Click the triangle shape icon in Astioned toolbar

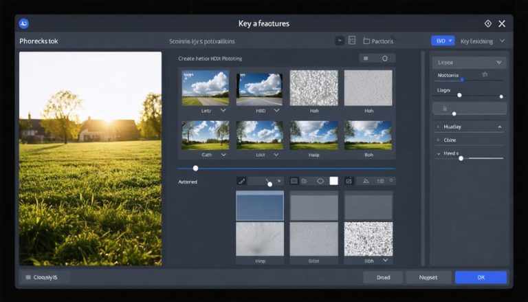[x=366, y=181]
